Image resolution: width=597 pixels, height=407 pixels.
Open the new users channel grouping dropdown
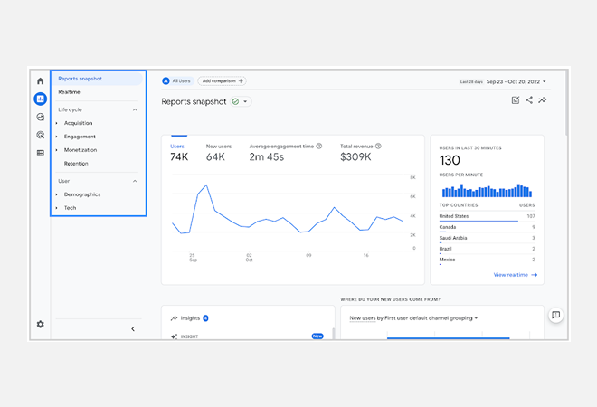point(414,318)
